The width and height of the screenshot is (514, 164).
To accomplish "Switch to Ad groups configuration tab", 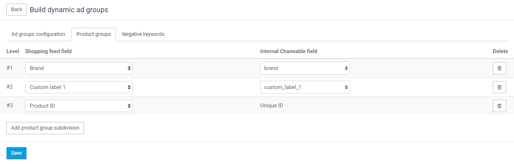I will [38, 34].
